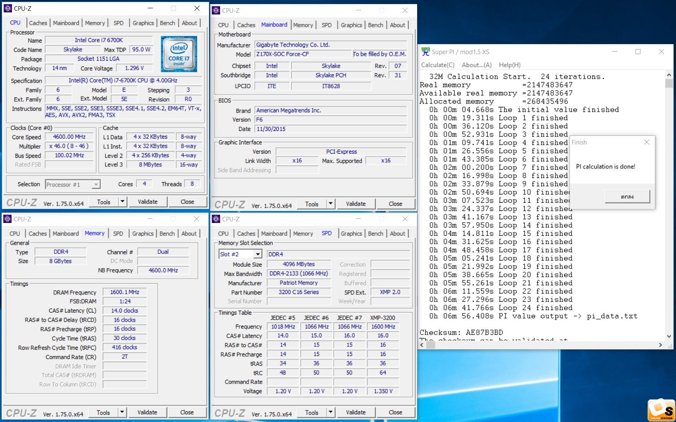Click CPU-Z app icon in top-left window title
The image size is (676, 422).
8,8
